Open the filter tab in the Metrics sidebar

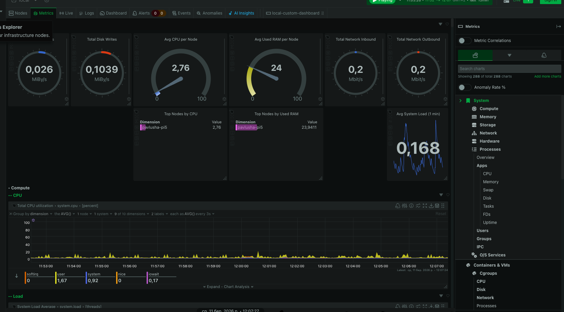509,55
